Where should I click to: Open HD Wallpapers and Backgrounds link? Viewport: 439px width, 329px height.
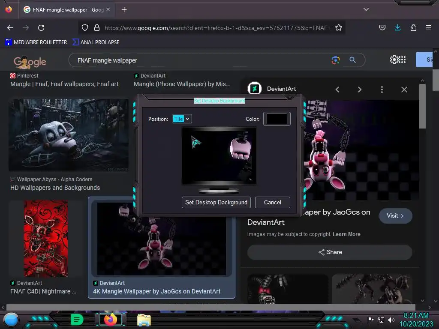click(55, 188)
